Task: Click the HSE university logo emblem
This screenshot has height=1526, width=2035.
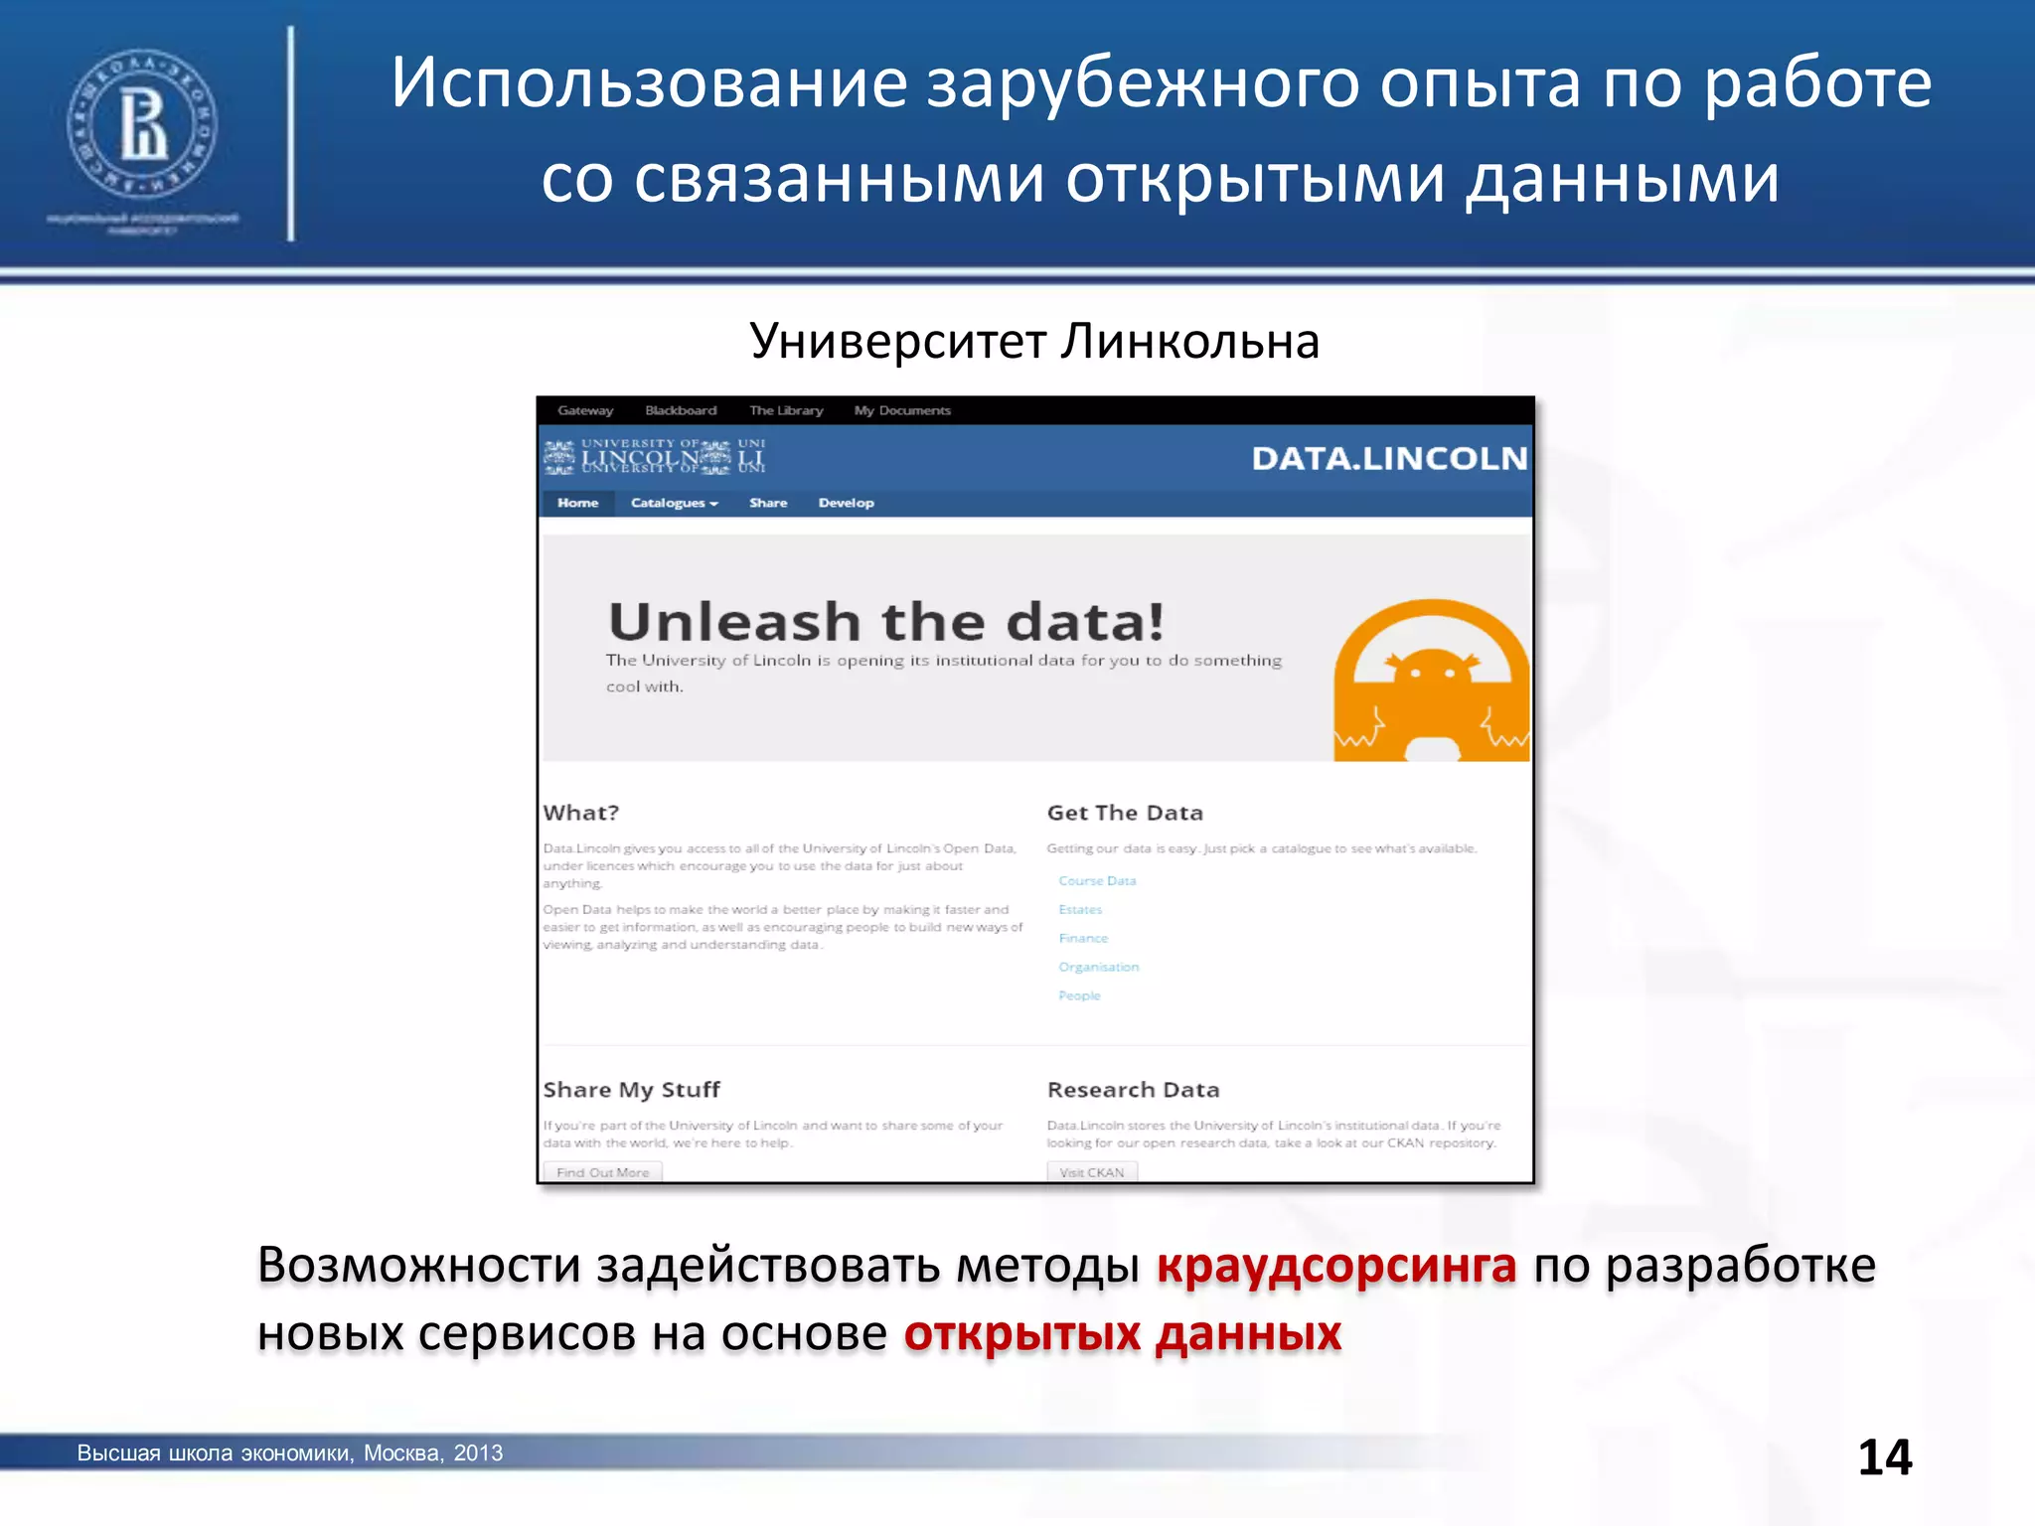Action: [x=141, y=125]
